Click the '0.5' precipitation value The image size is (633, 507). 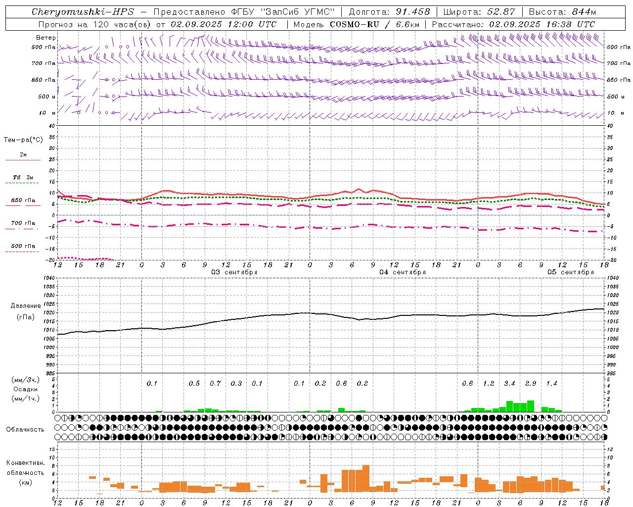(194, 383)
